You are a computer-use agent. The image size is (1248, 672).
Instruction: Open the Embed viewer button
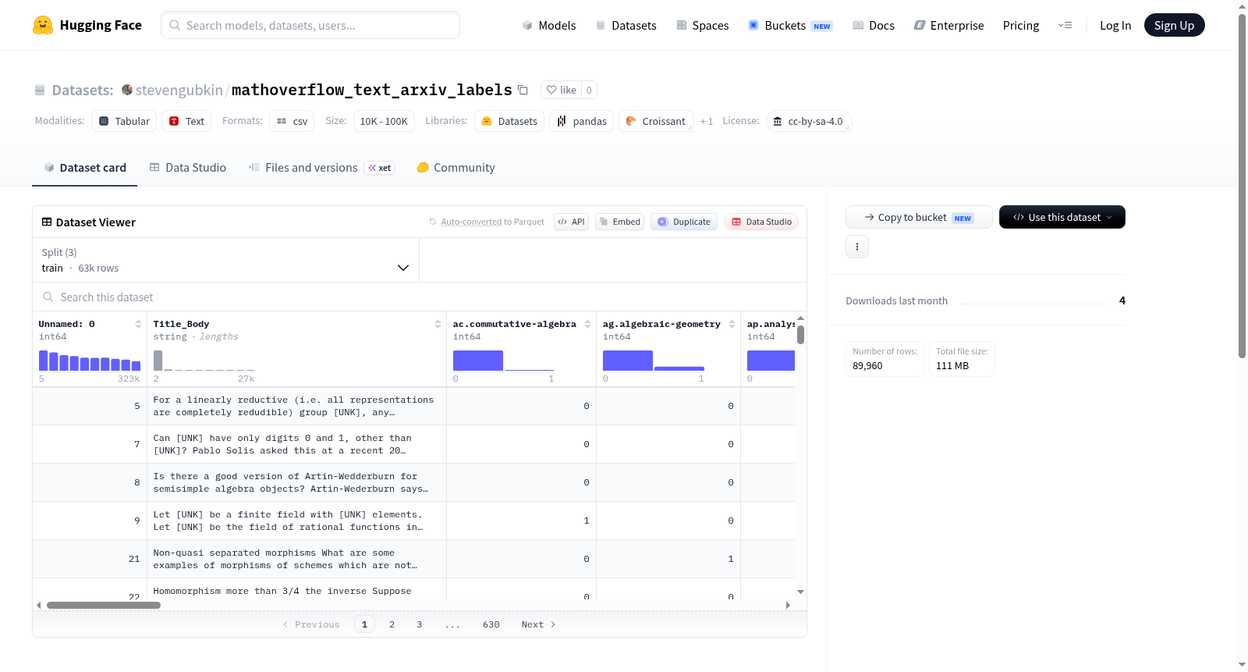click(619, 222)
